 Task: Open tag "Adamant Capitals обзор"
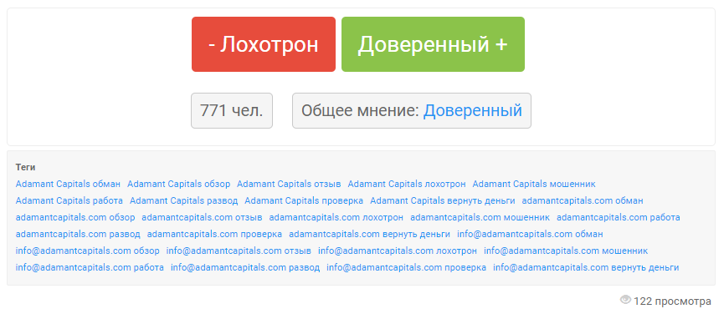178,184
